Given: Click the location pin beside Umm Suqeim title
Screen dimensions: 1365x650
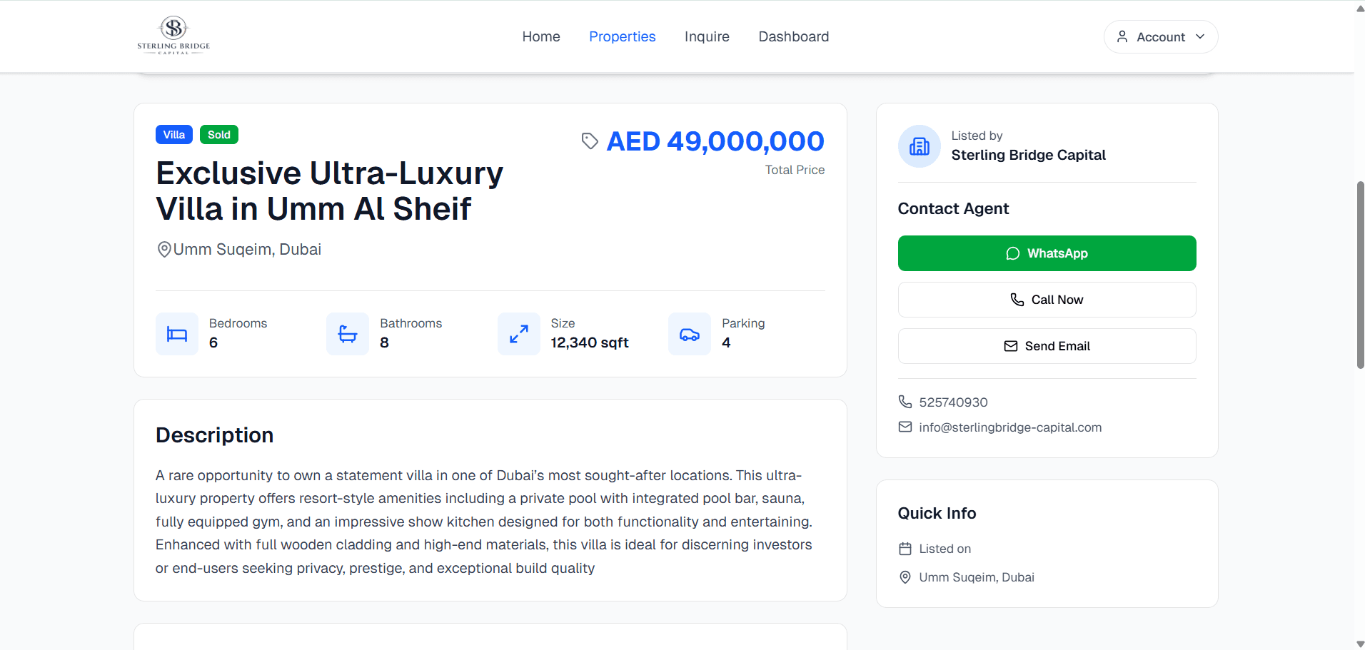Looking at the screenshot, I should (x=164, y=250).
